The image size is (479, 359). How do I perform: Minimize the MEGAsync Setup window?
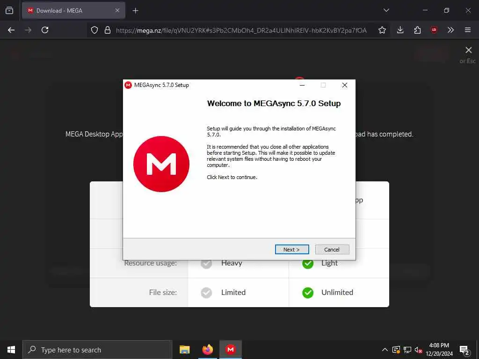pos(302,85)
